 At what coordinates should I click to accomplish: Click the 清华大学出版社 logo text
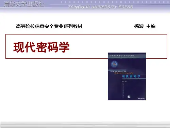(x=24, y=4)
